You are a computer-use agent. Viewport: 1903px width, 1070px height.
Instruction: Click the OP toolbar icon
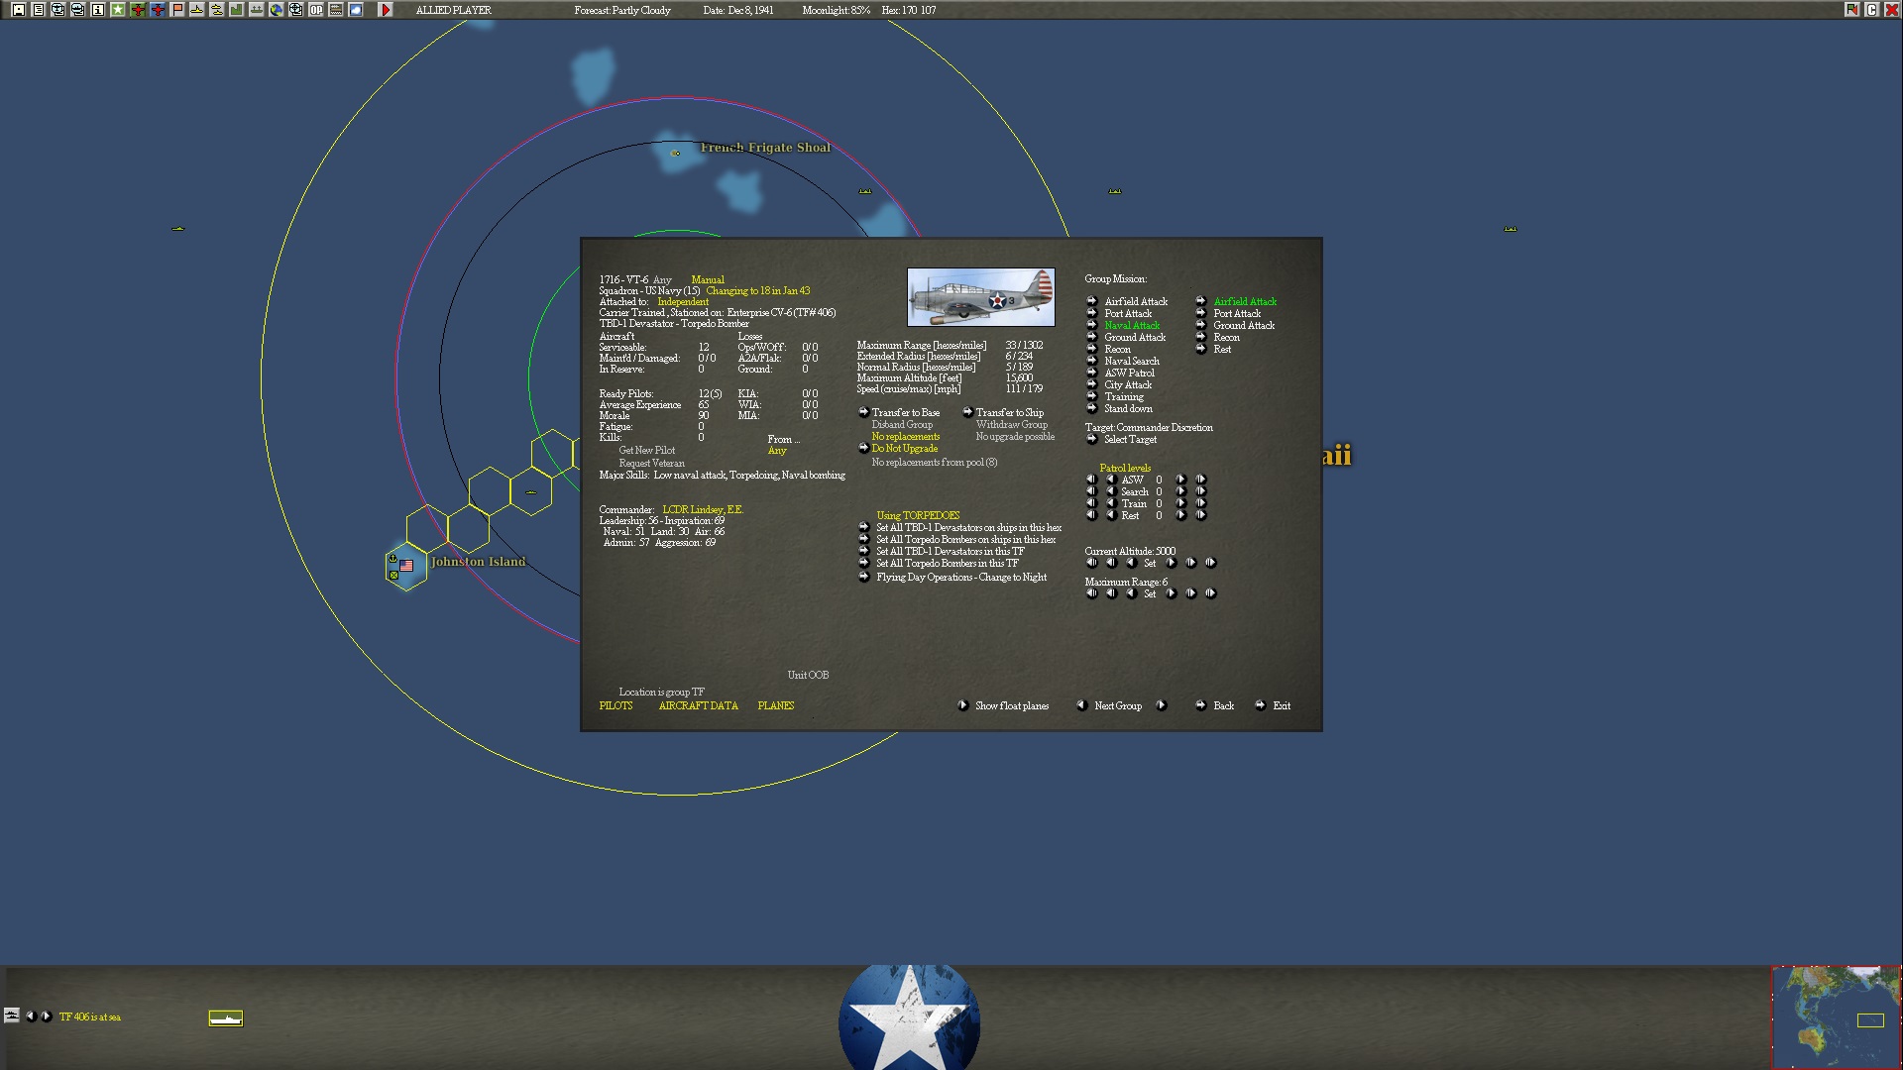pyautogui.click(x=316, y=10)
